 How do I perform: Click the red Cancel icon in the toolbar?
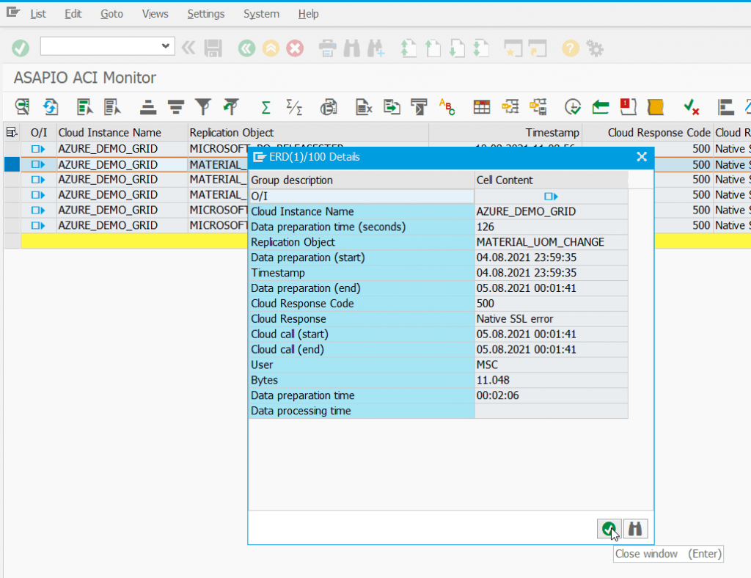(x=295, y=48)
